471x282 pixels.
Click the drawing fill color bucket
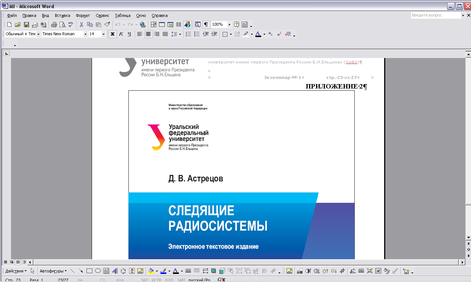click(x=150, y=271)
